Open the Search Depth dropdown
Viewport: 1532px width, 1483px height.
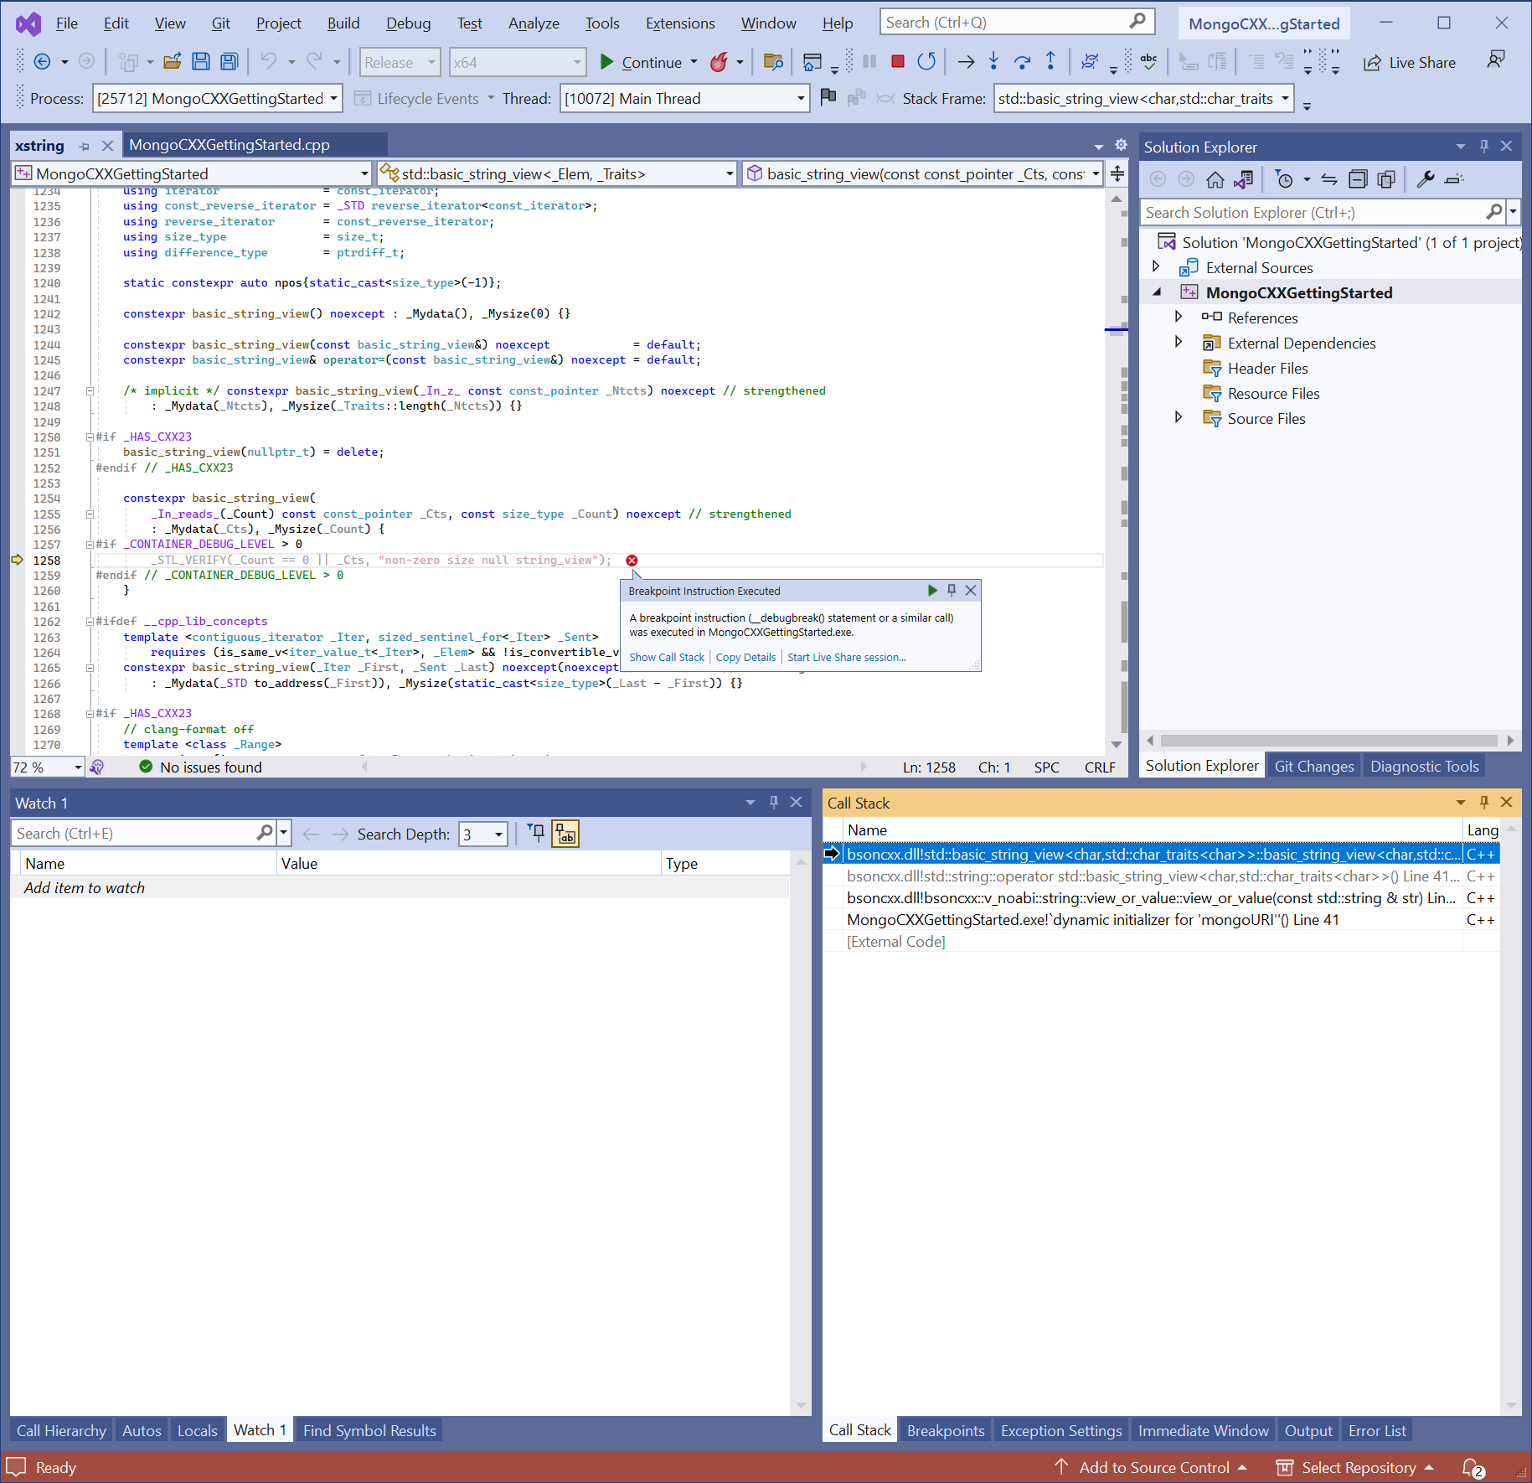click(498, 835)
